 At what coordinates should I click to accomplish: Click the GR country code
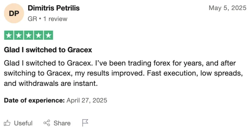point(32,19)
